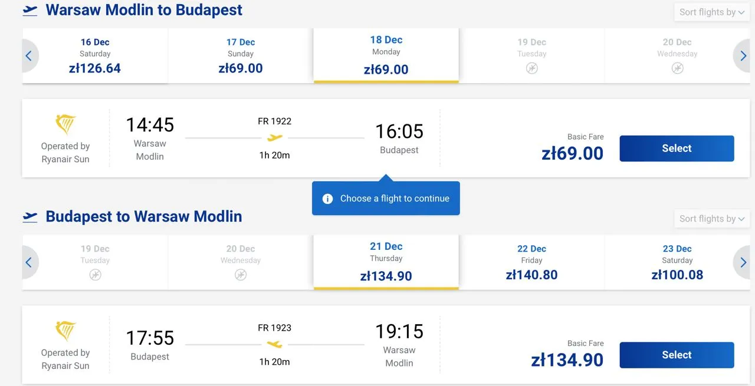Select the 17 Dec Sunday outbound date tab
Screen dimensions: 755x386
coord(241,56)
